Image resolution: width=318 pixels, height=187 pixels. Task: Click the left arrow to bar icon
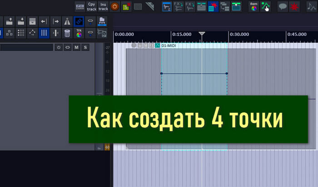tap(44, 21)
